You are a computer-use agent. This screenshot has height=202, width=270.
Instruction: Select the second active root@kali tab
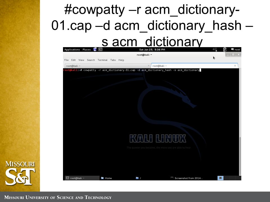194,66
